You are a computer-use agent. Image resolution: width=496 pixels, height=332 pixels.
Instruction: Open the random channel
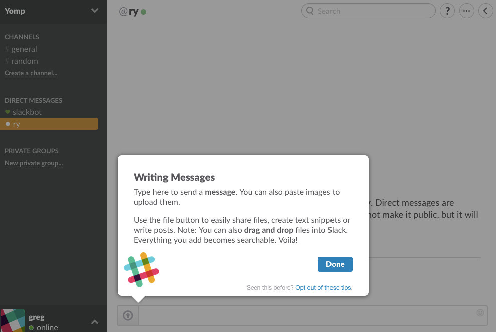click(21, 61)
